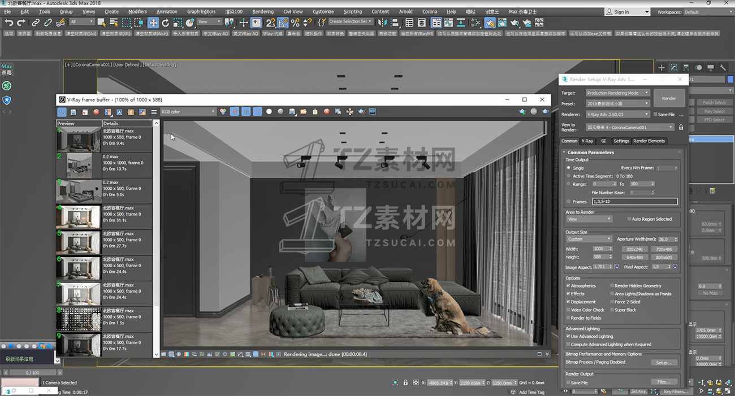Activate the Select and Move tool
This screenshot has width=735, height=396.
tap(153, 23)
